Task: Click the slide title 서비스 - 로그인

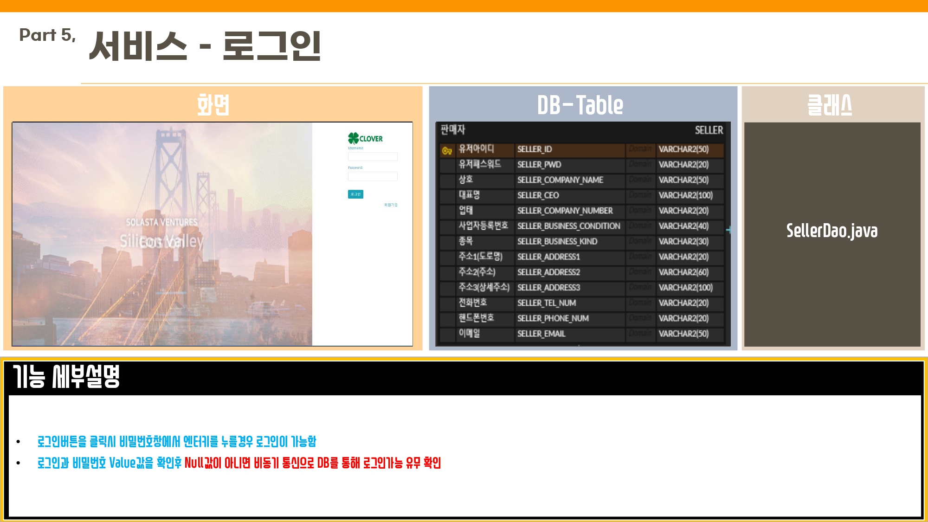Action: pos(205,45)
